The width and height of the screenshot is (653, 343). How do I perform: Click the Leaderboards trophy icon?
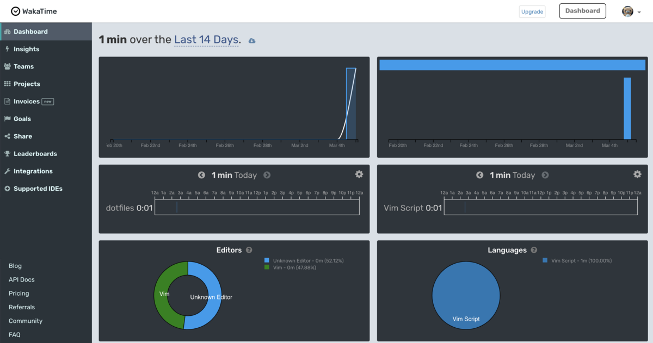(x=7, y=153)
